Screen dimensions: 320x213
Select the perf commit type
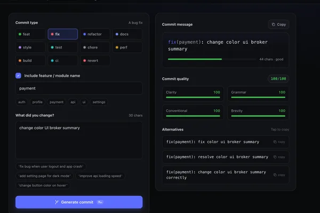click(x=127, y=47)
